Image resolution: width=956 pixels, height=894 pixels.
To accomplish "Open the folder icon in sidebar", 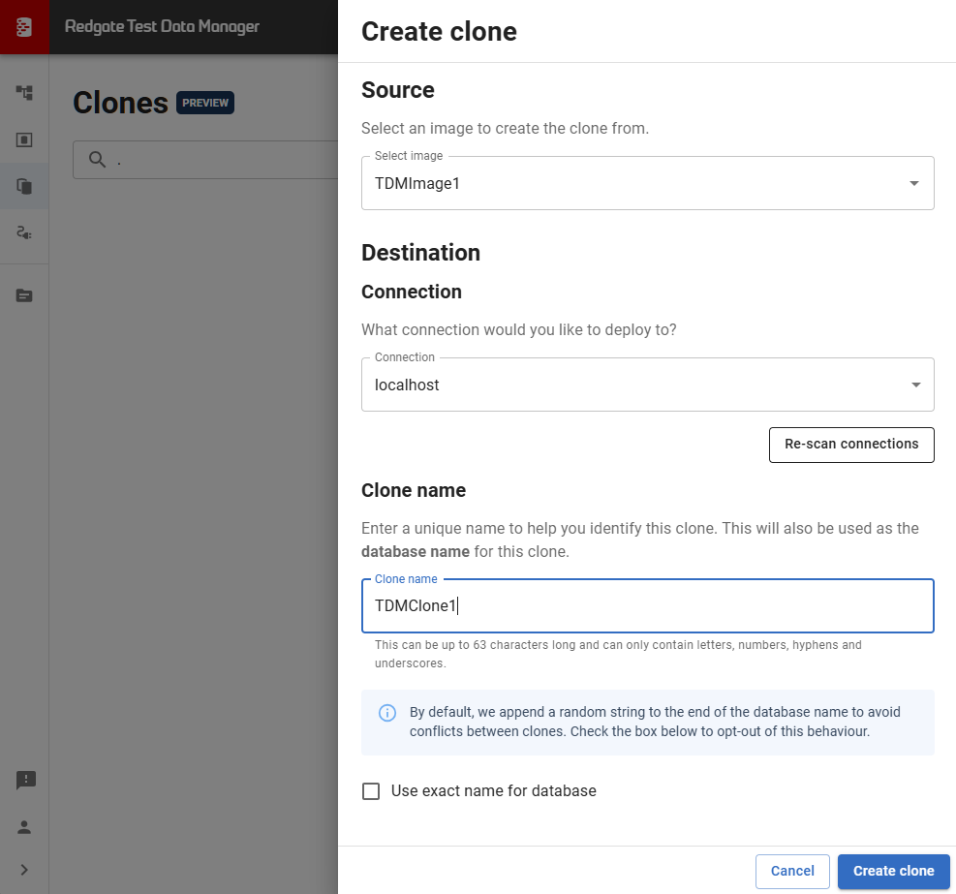I will coord(24,295).
